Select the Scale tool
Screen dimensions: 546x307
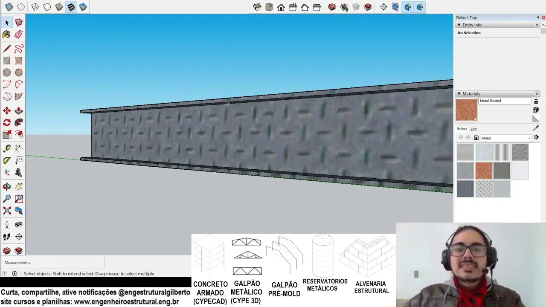click(7, 135)
